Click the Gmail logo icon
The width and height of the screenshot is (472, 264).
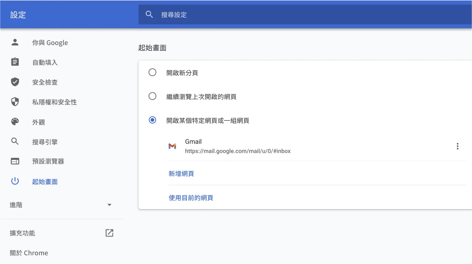172,146
